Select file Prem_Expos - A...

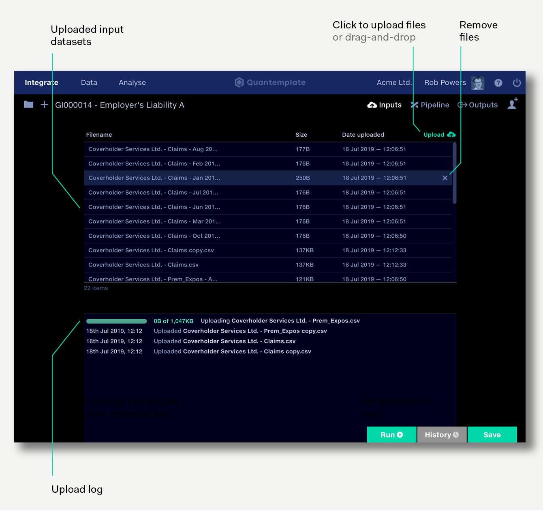coord(268,278)
